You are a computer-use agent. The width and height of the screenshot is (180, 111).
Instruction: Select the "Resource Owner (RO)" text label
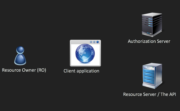24,70
